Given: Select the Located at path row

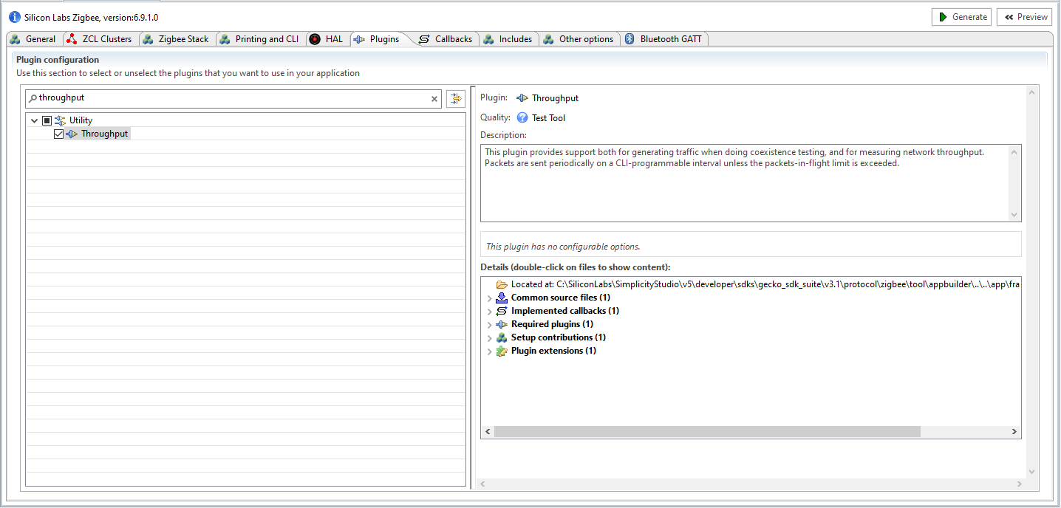Looking at the screenshot, I should 759,284.
